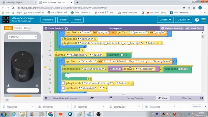Reload the browser page
The width and height of the screenshot is (208, 117).
13,8
